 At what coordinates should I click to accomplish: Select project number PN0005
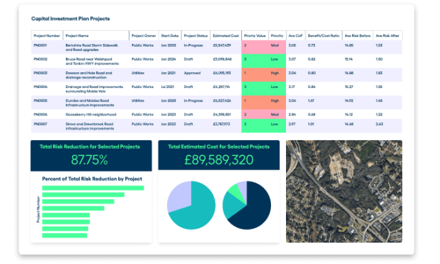(41, 100)
